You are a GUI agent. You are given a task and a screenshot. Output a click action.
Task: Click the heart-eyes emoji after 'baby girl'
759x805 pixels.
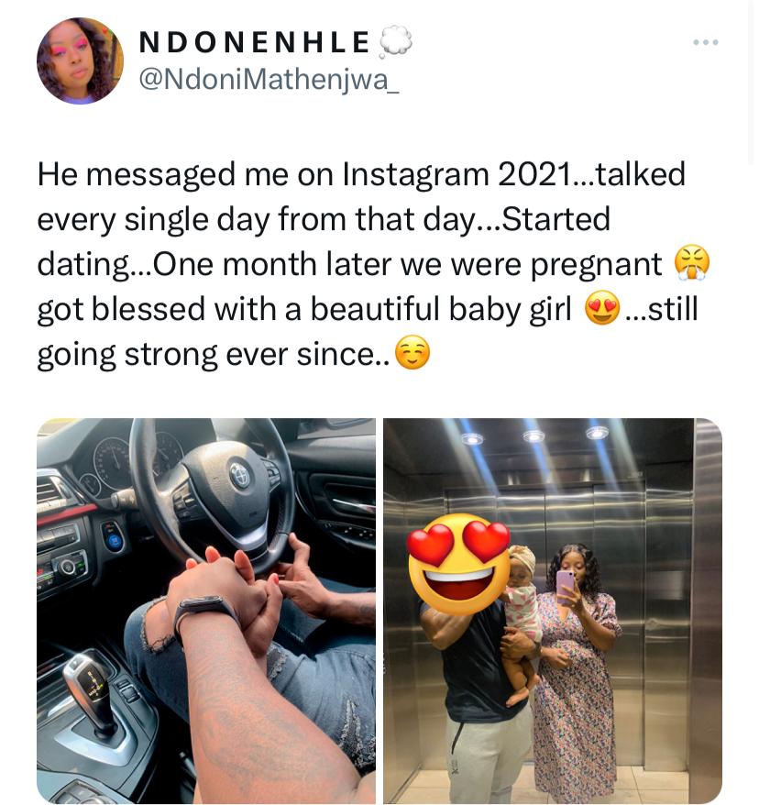click(602, 307)
